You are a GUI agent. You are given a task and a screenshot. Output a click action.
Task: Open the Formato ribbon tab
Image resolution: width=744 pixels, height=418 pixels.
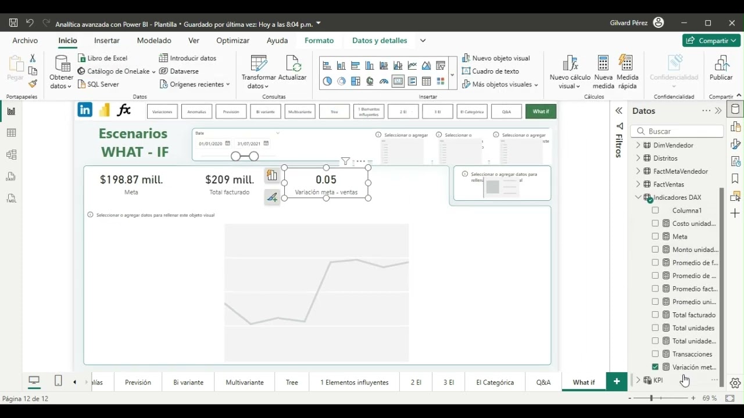point(319,41)
